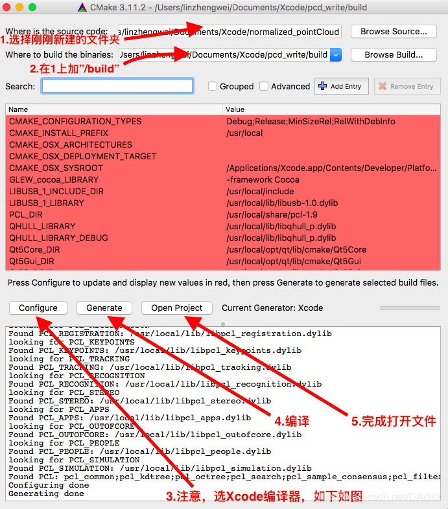
Task: Click the source code path field
Action: (230, 32)
